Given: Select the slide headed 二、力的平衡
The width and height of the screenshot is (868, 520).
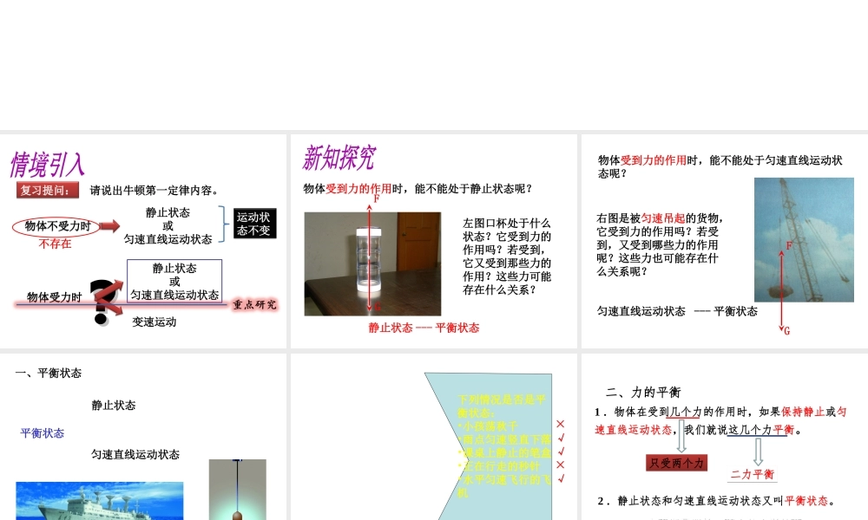Looking at the screenshot, I should 725,437.
